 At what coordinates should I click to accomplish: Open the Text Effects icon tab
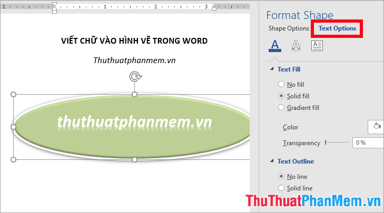(x=296, y=46)
